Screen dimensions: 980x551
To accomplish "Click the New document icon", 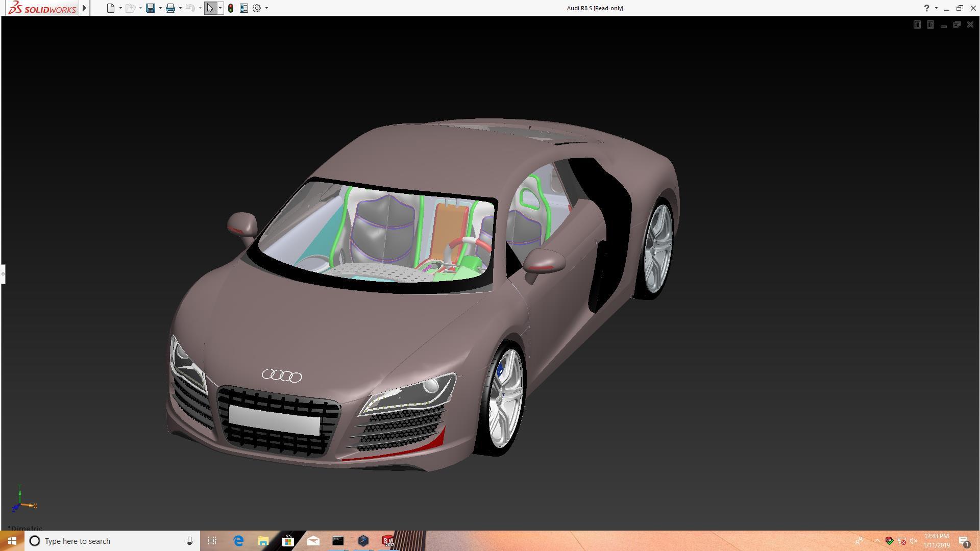I will [110, 8].
